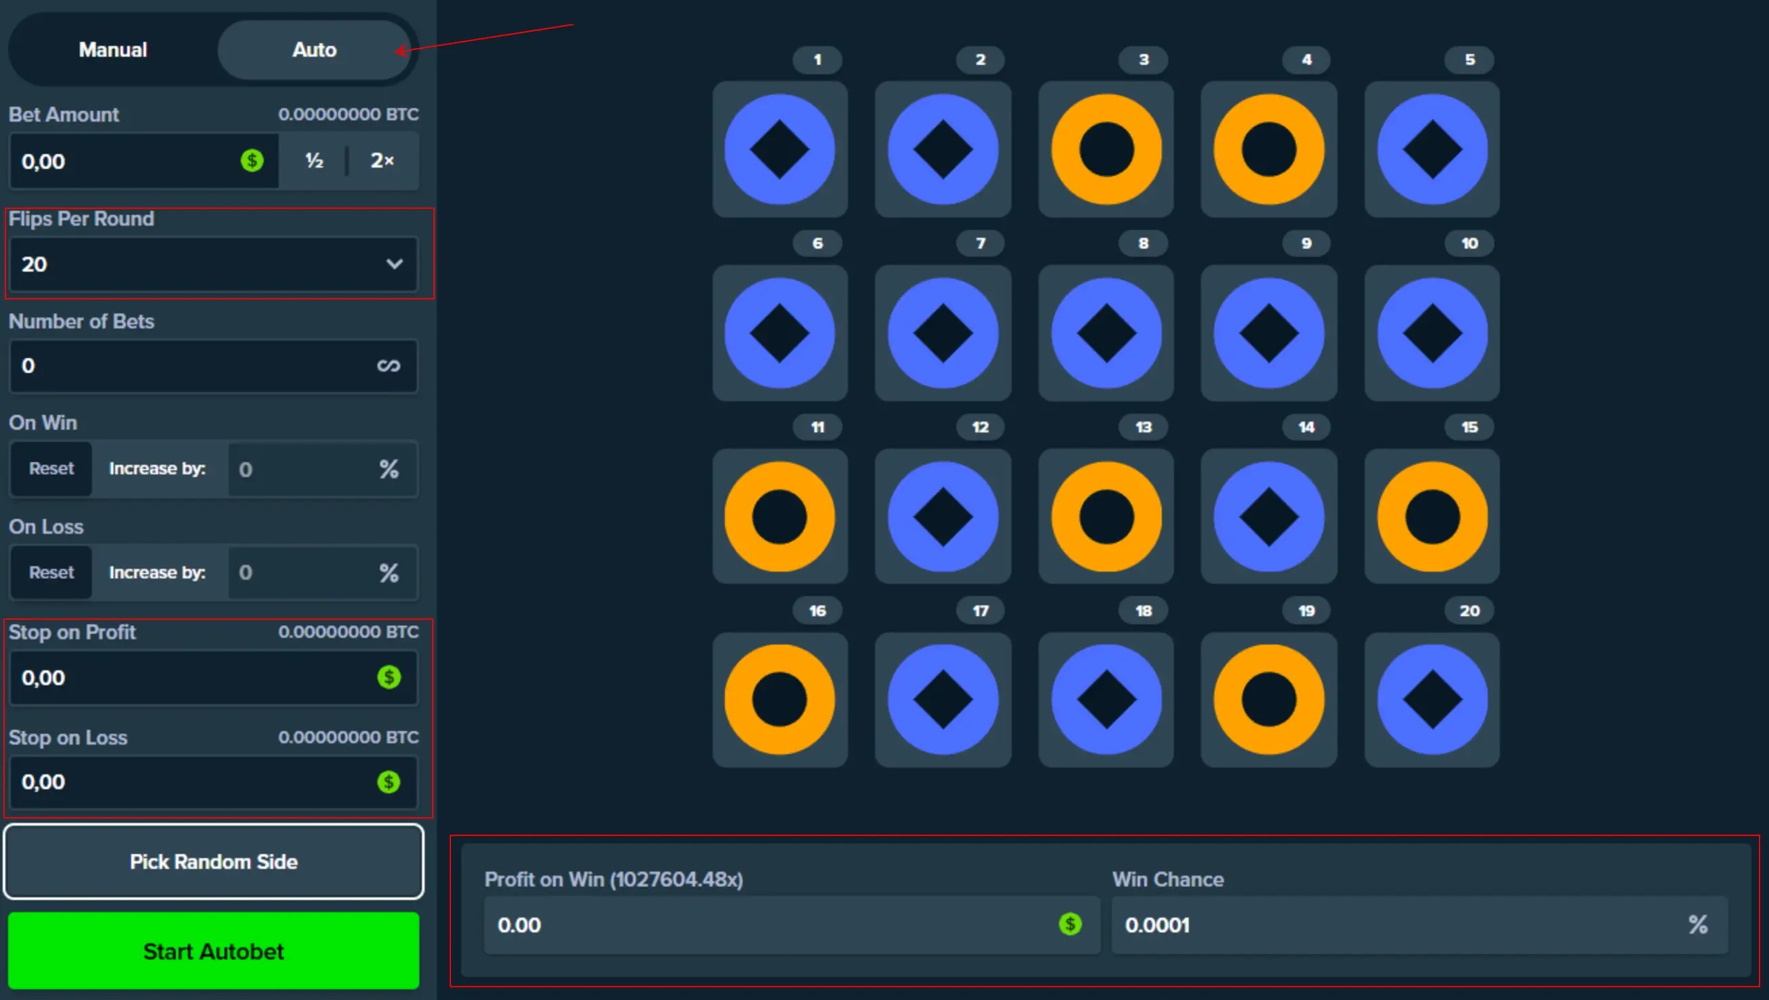
Task: Flip coin 18 blue diamond
Action: [1106, 700]
